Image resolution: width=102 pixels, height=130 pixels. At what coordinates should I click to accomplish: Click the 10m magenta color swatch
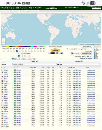tap(35, 47)
